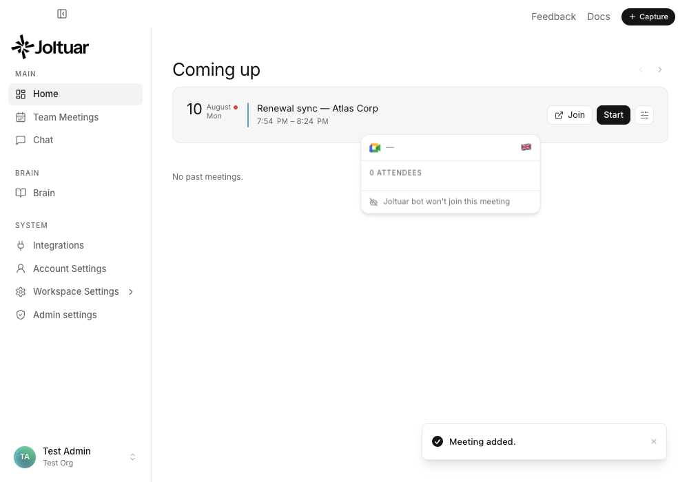Click the Team Meetings calendar icon
This screenshot has width=689, height=482.
tap(21, 117)
